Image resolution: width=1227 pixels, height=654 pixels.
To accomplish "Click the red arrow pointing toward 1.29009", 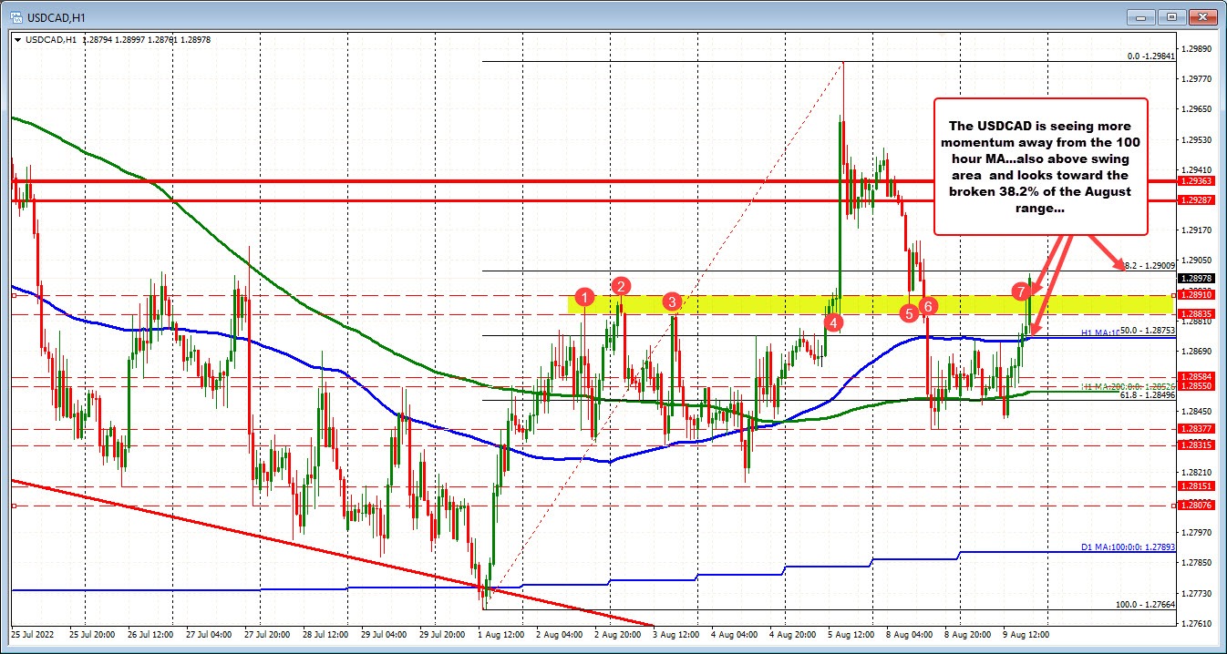I will [1113, 264].
